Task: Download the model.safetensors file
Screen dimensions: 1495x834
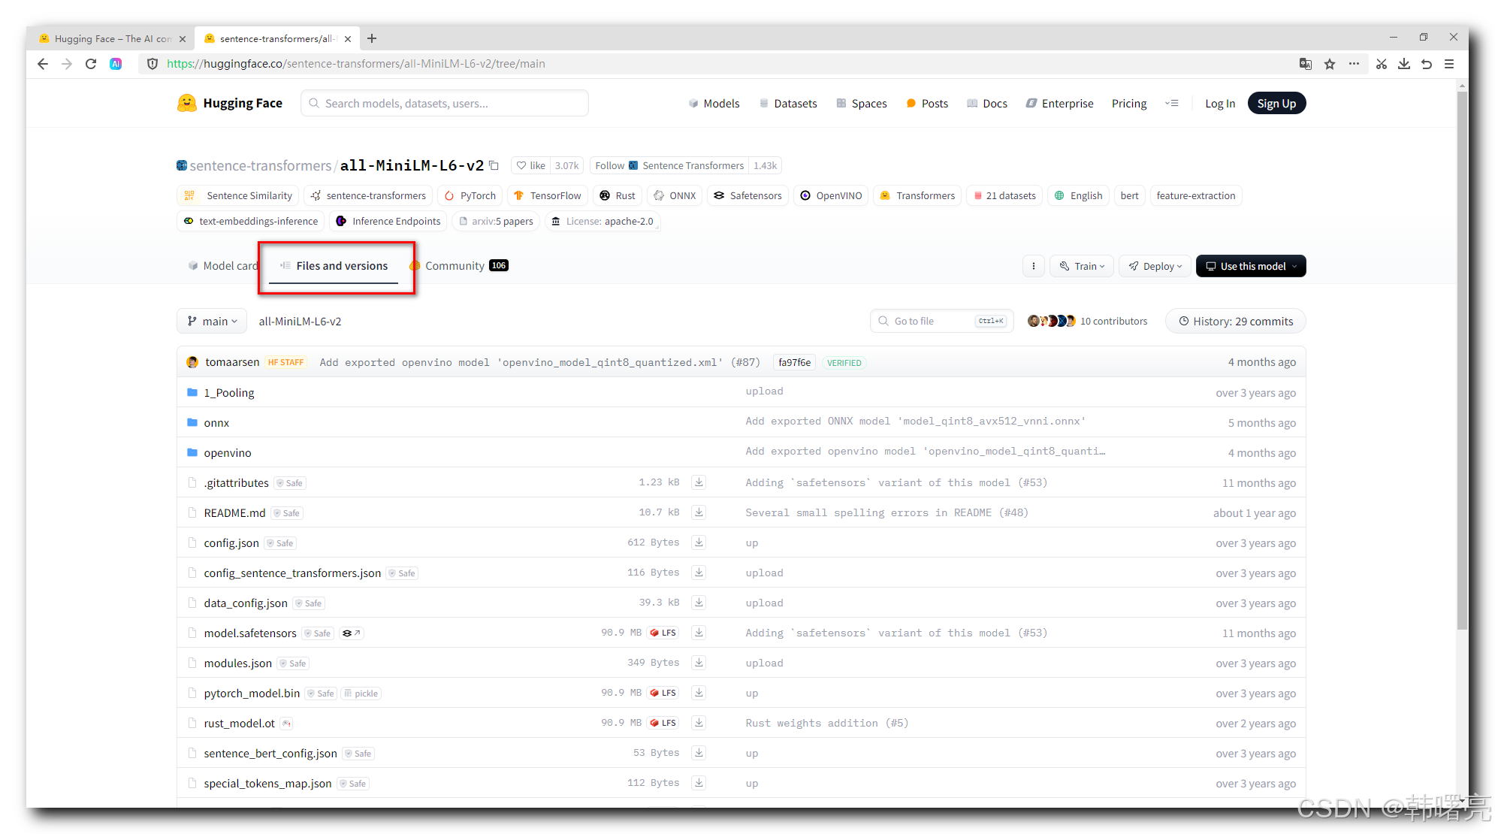Action: (699, 633)
